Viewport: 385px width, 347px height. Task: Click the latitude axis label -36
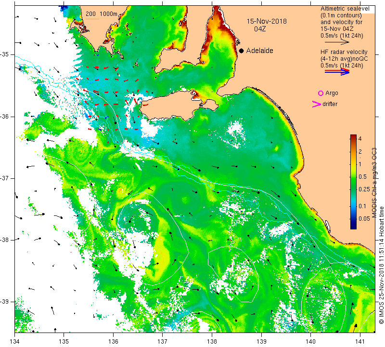(5, 116)
